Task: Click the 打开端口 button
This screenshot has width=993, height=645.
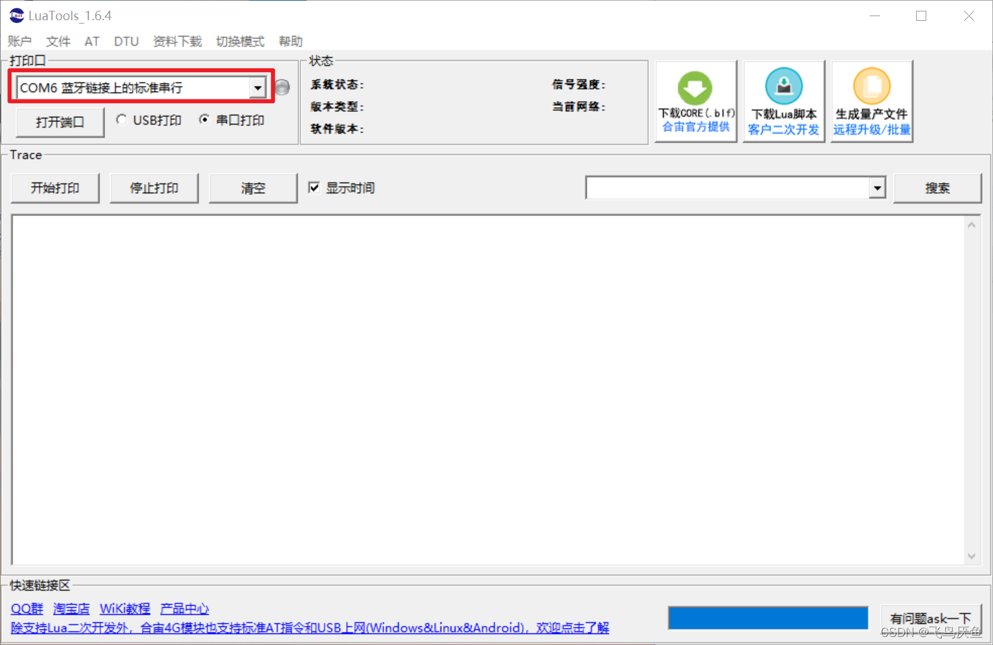Action: pos(60,122)
